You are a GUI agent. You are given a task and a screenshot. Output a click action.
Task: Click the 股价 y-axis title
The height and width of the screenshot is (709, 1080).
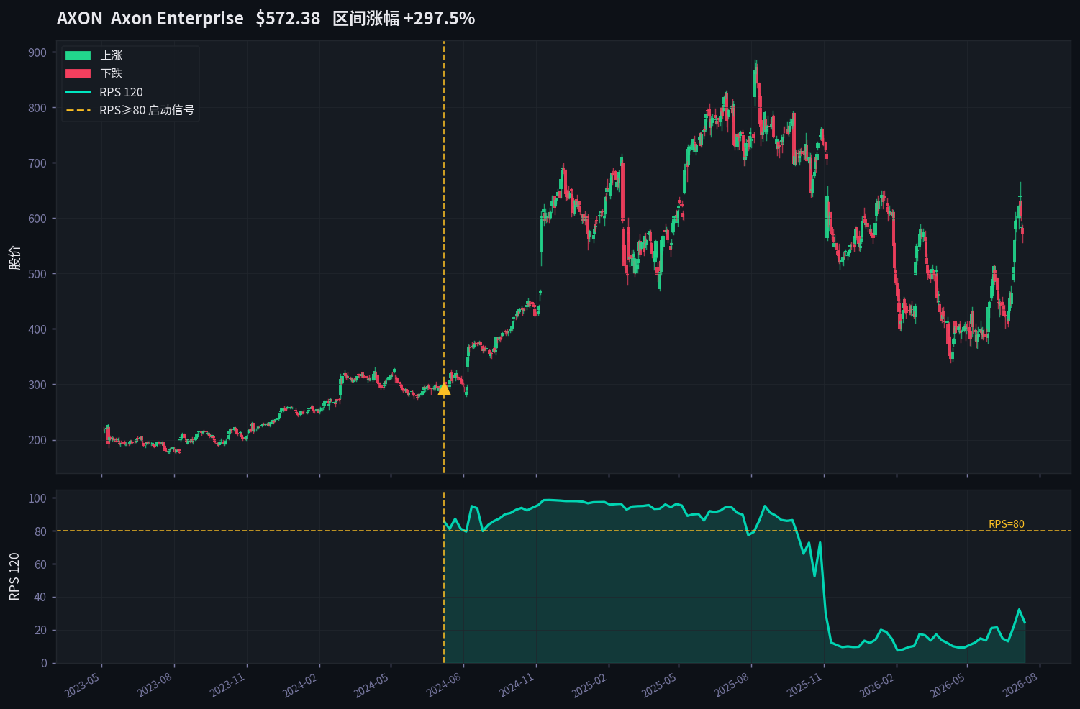pos(14,257)
